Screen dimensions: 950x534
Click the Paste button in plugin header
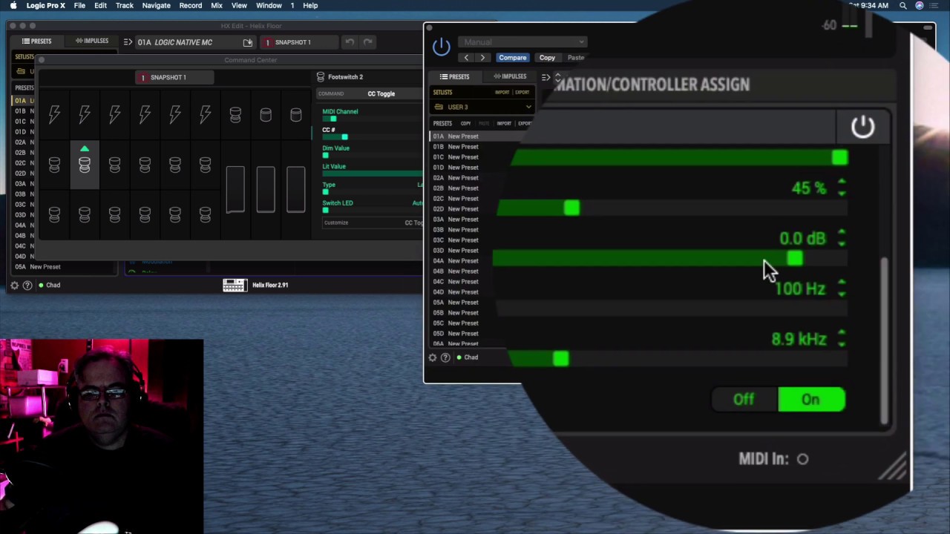pos(576,58)
